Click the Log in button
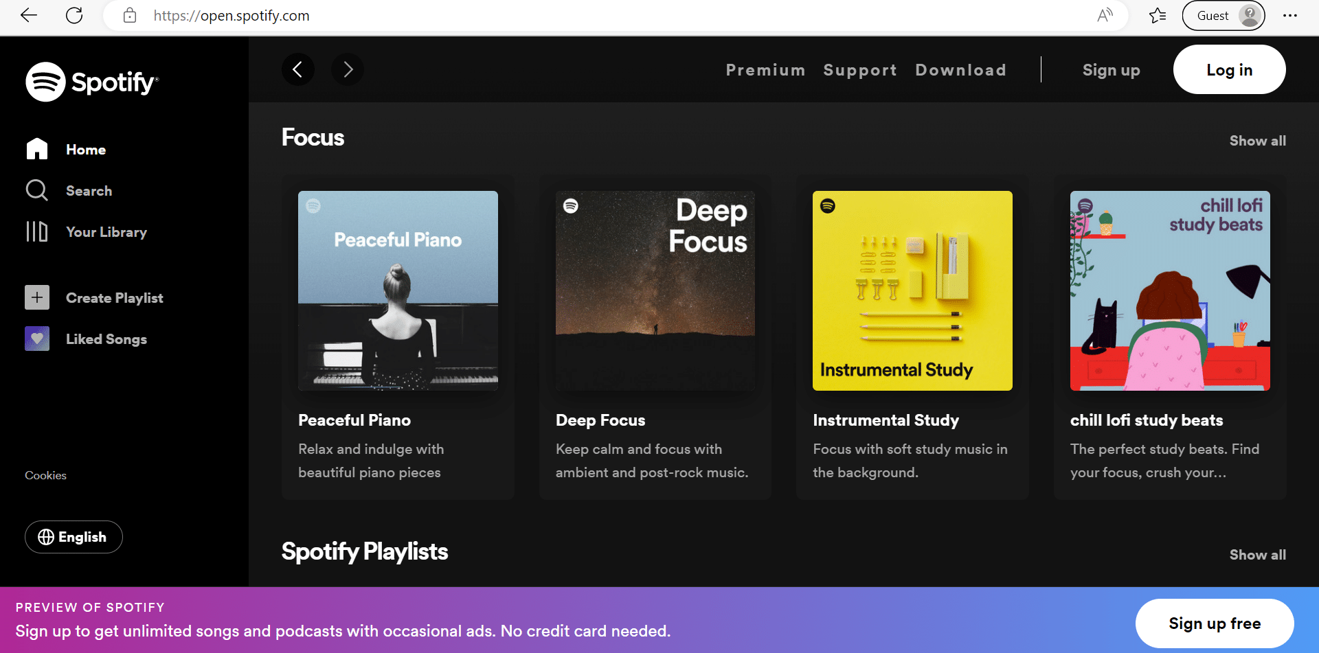 [x=1229, y=69]
